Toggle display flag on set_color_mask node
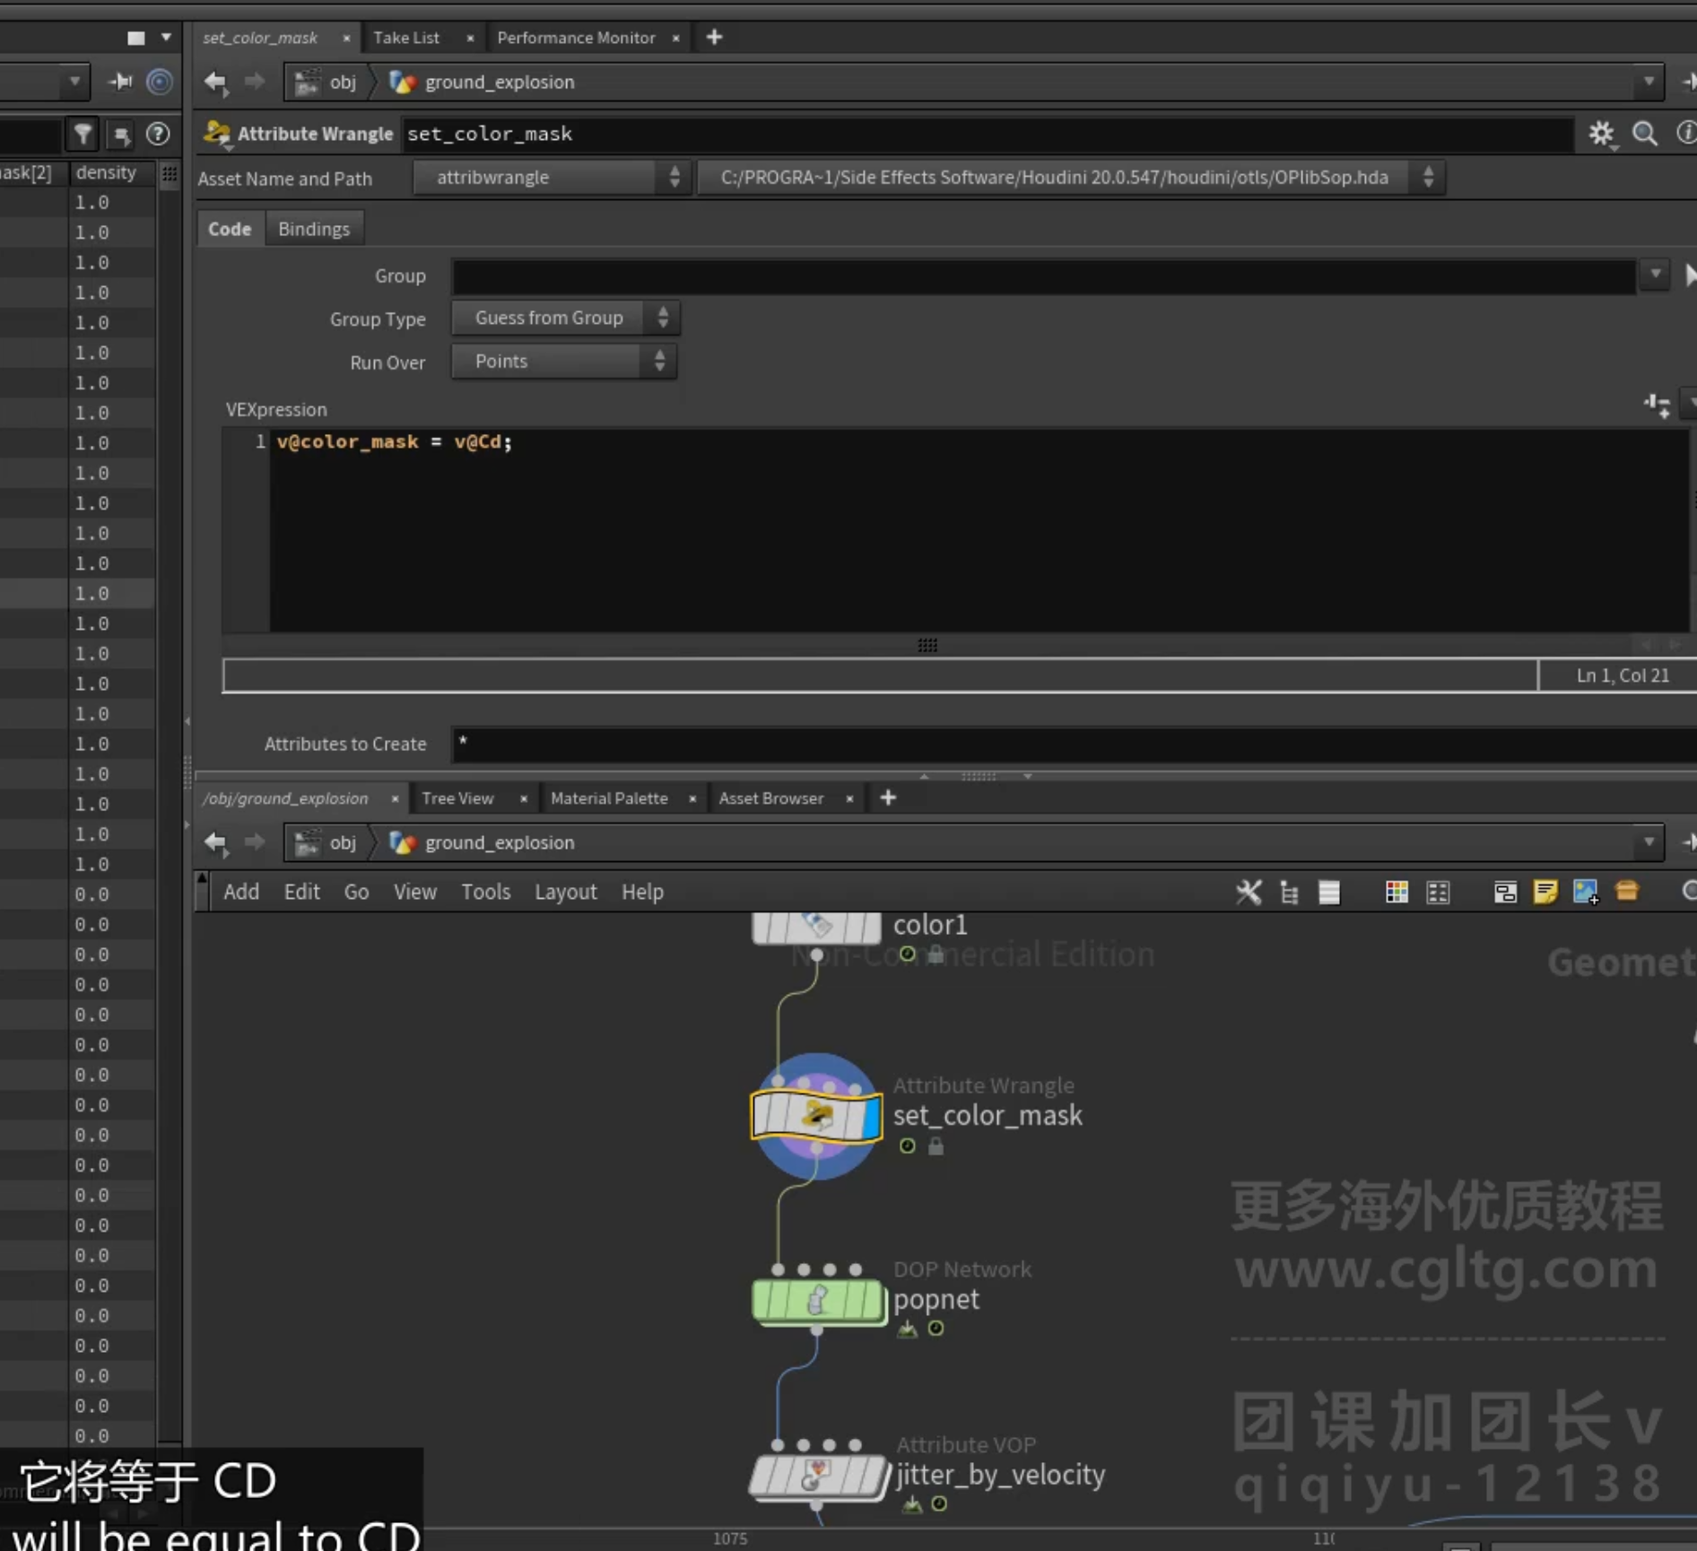Viewport: 1697px width, 1551px height. coord(871,1118)
